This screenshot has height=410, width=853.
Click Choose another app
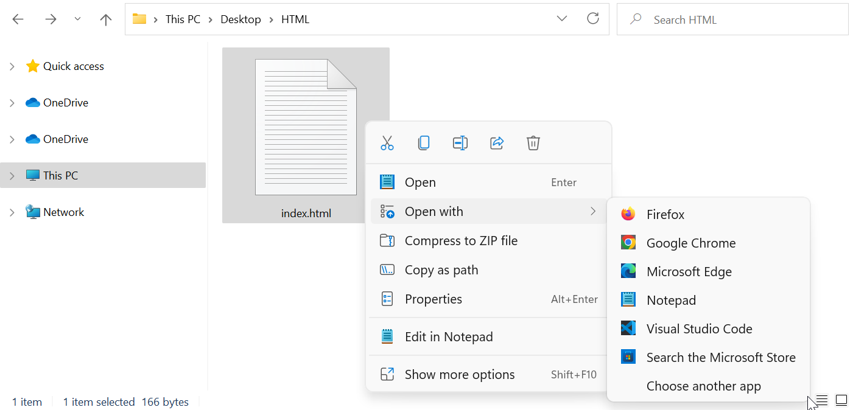click(703, 386)
